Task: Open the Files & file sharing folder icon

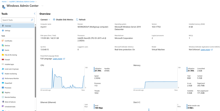Action: [x=3, y=55]
